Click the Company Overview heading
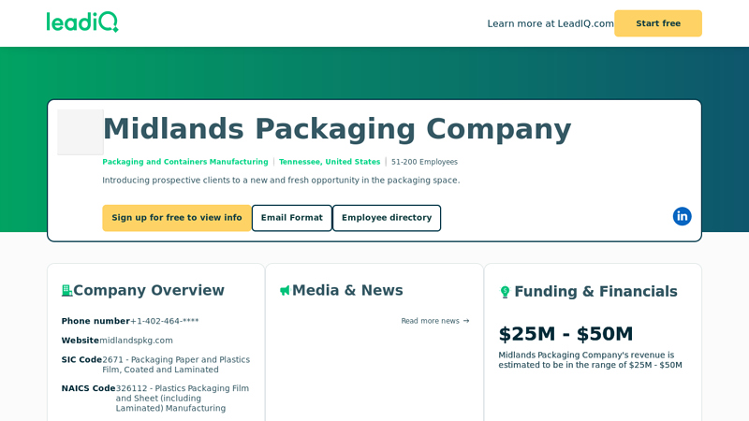The height and width of the screenshot is (421, 749). pyautogui.click(x=149, y=290)
